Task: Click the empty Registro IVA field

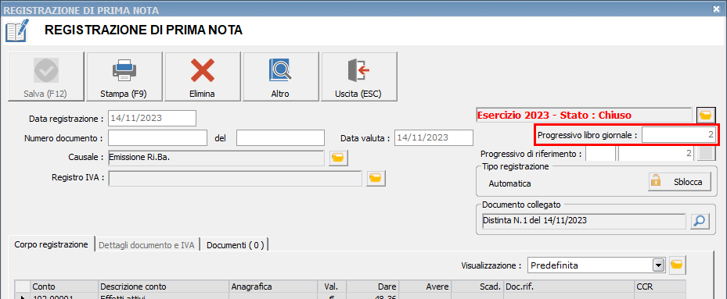Action: [235, 178]
